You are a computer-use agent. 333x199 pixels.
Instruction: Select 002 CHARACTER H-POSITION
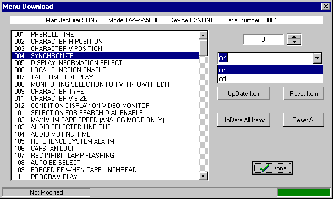point(105,41)
